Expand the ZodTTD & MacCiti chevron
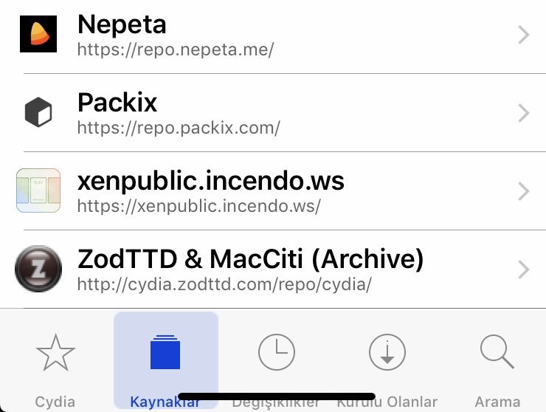546x412 pixels. (x=524, y=269)
